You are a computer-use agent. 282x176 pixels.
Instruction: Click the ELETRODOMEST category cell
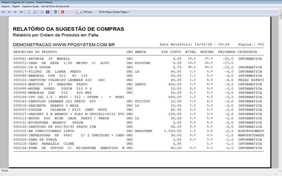click(251, 131)
